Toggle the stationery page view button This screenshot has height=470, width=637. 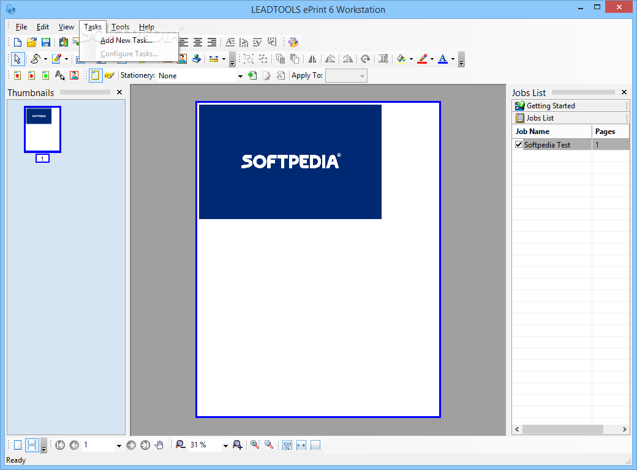coord(95,75)
